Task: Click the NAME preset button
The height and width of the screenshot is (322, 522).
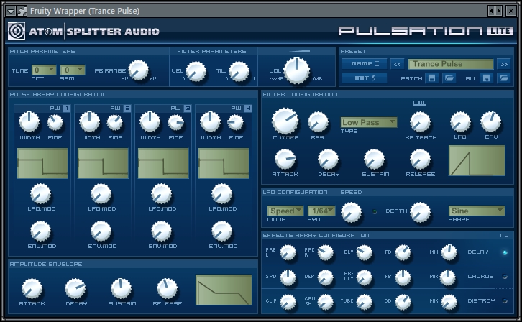Action: [x=365, y=63]
